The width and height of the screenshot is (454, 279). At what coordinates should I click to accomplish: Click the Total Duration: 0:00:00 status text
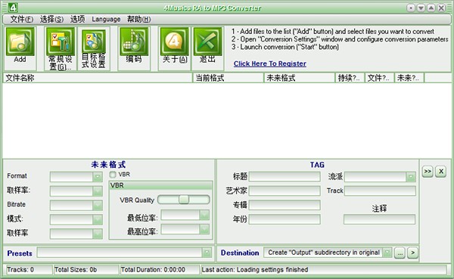point(153,270)
